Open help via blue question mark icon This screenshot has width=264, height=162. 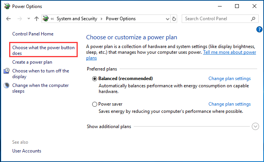[x=259, y=29]
